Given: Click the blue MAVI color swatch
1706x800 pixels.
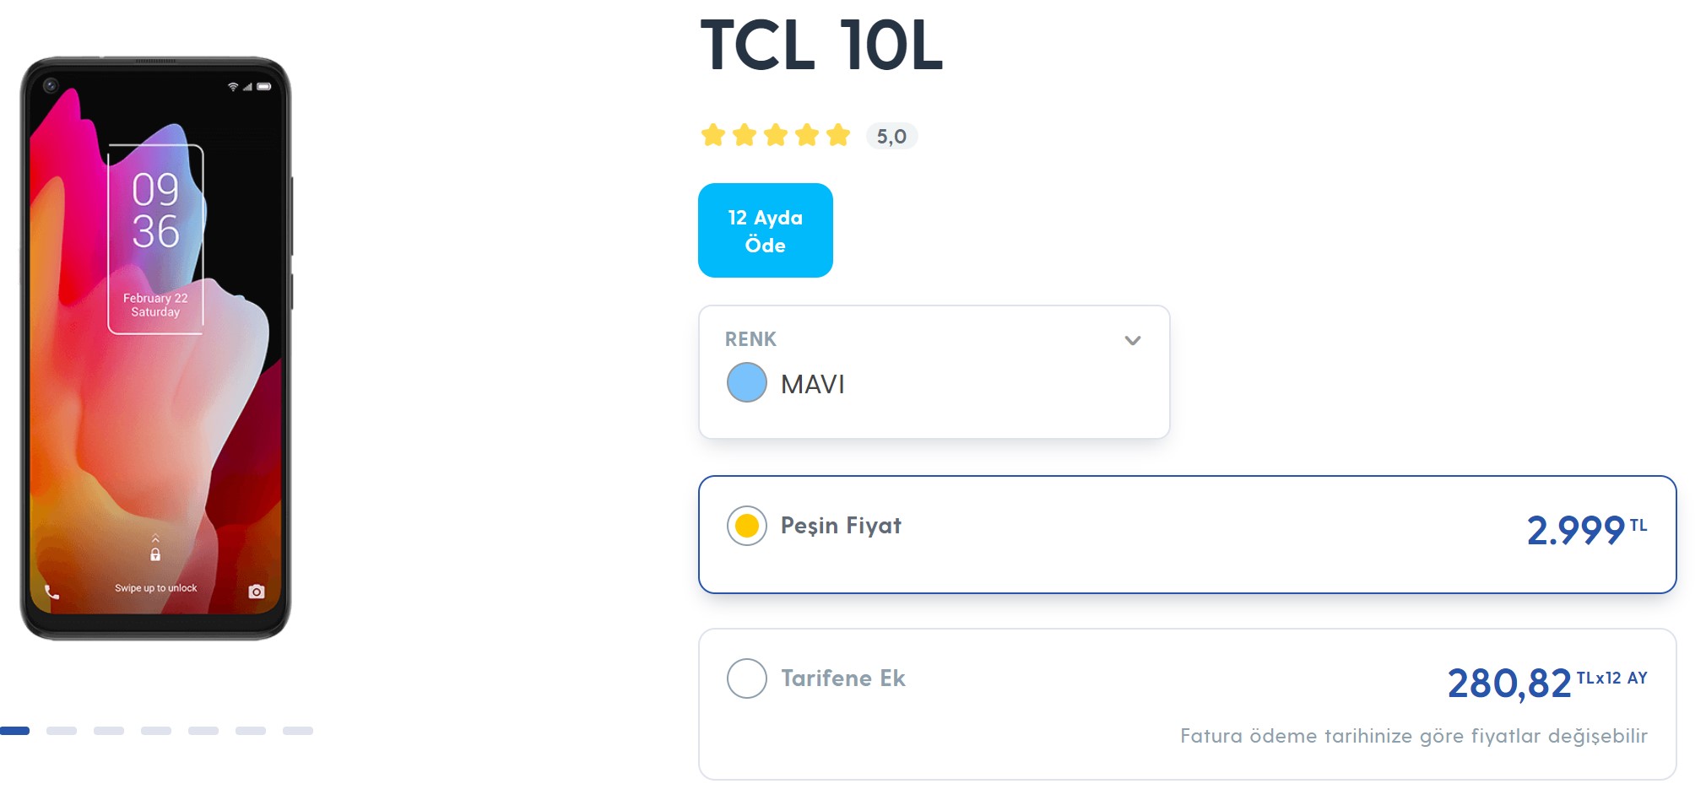Looking at the screenshot, I should (747, 382).
